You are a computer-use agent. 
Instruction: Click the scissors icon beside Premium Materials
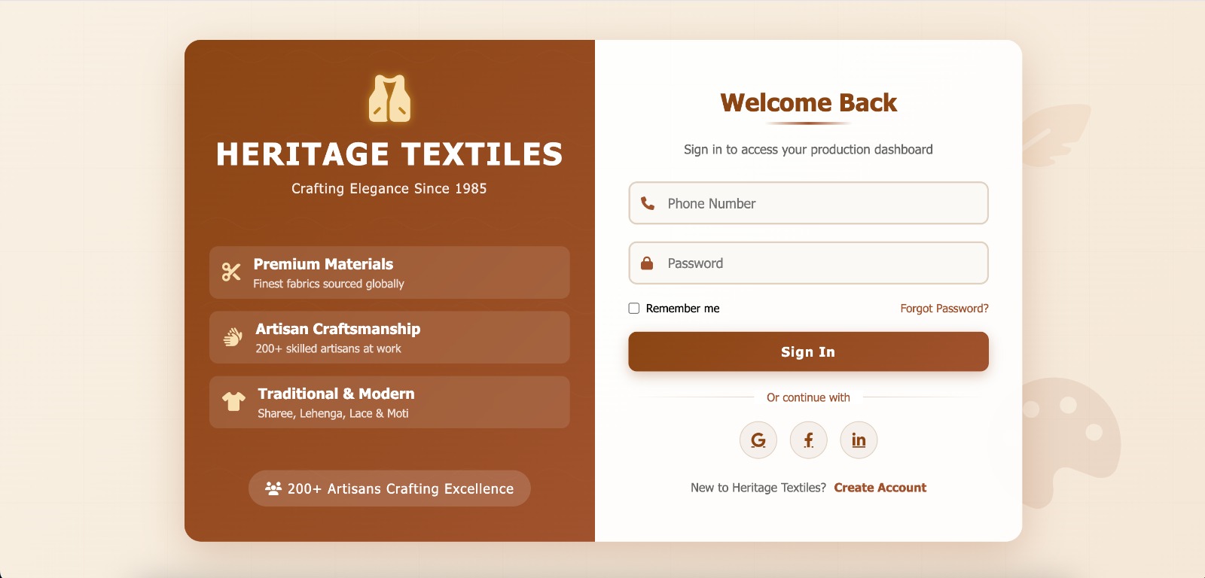231,272
